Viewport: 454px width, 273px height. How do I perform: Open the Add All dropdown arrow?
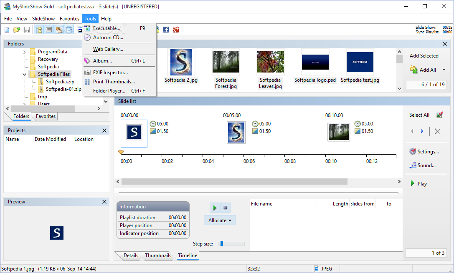tap(444, 70)
